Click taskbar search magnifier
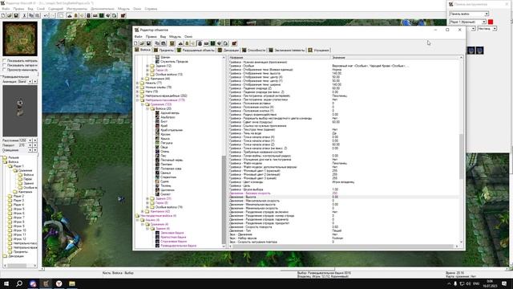The image size is (513, 289). 19,283
